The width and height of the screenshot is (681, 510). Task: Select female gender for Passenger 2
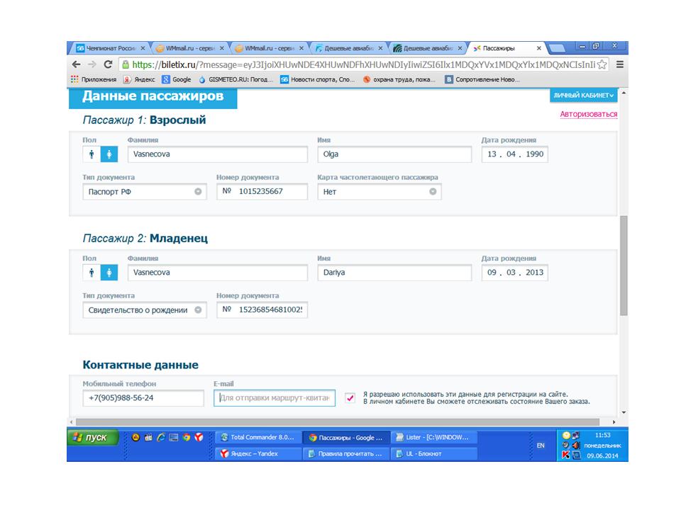pyautogui.click(x=109, y=272)
